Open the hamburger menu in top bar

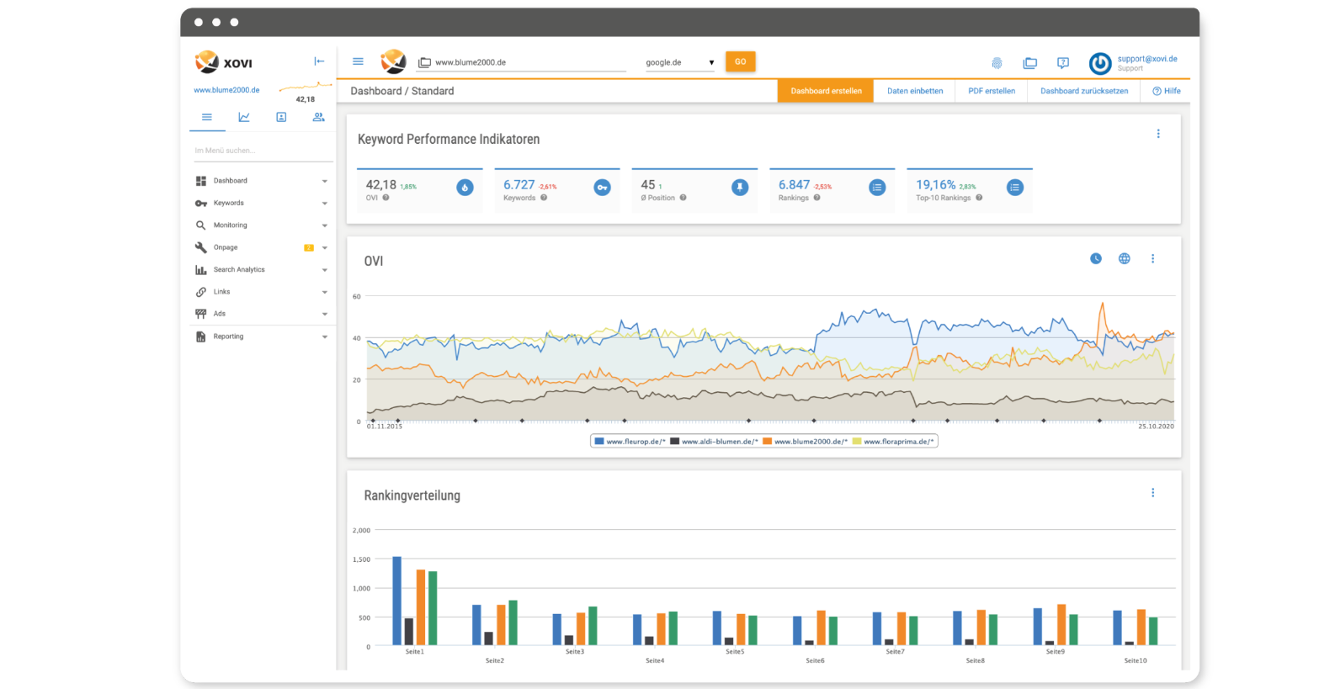(358, 61)
